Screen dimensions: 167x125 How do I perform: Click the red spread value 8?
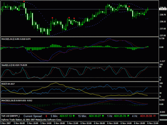(x=46, y=116)
